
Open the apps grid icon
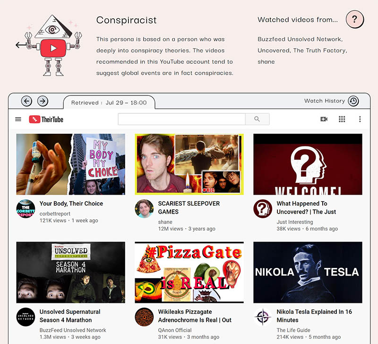click(x=342, y=119)
